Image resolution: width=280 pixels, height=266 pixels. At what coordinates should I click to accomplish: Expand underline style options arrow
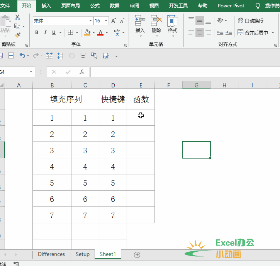(60, 32)
